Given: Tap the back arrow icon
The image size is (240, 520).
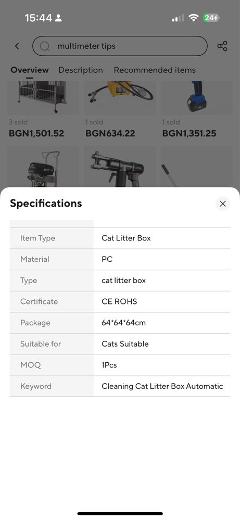Looking at the screenshot, I should 17,46.
